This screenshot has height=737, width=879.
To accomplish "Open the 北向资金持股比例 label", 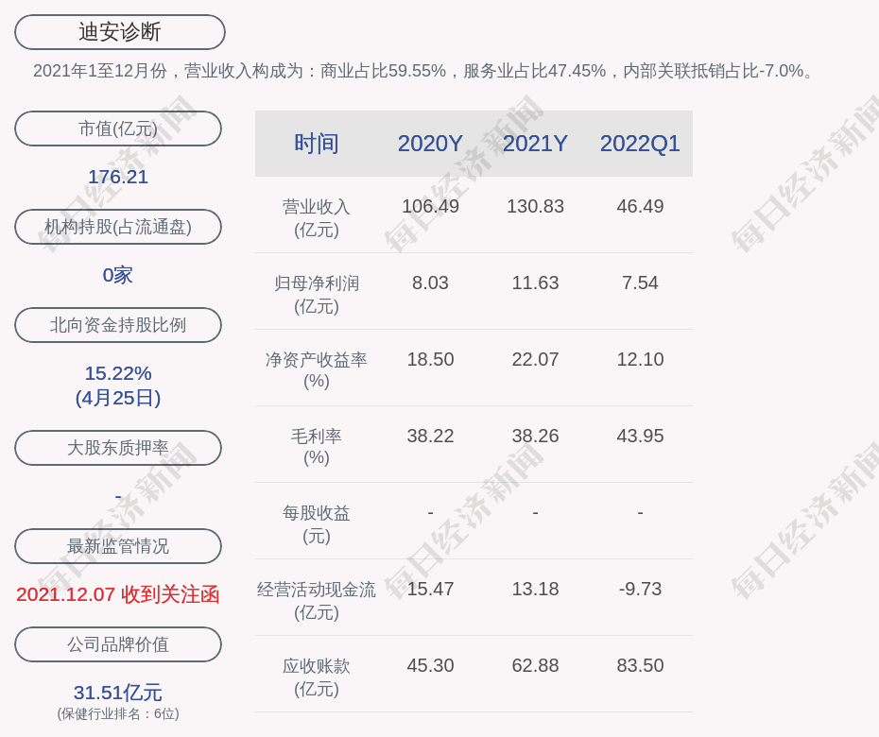I will (x=118, y=325).
